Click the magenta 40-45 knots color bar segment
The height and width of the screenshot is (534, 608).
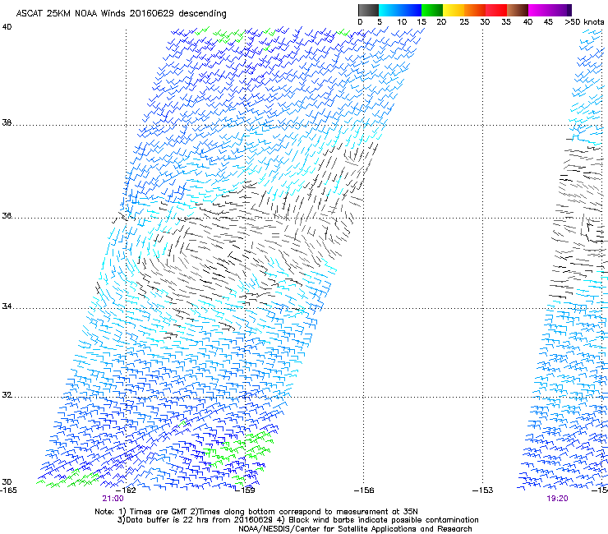tap(539, 10)
